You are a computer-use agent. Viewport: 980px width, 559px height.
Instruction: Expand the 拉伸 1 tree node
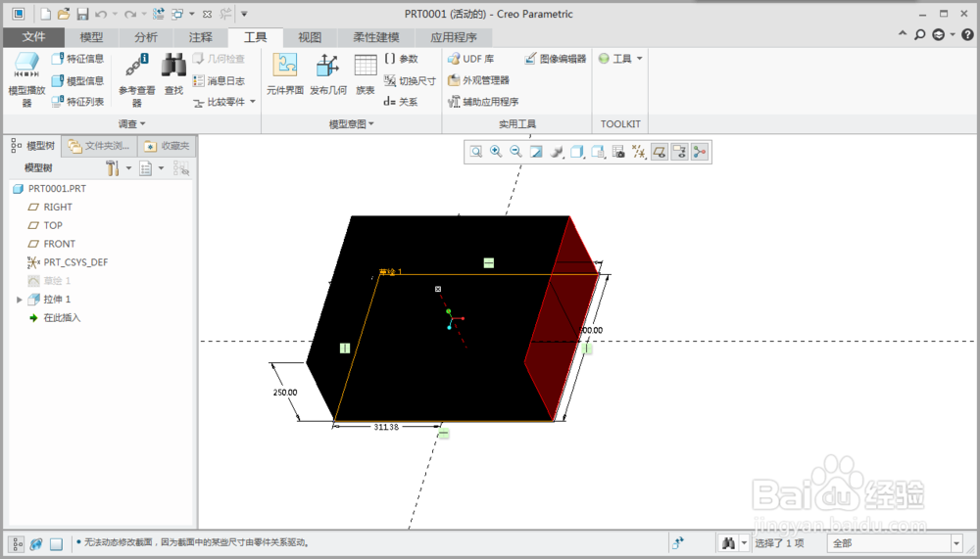[x=20, y=300]
